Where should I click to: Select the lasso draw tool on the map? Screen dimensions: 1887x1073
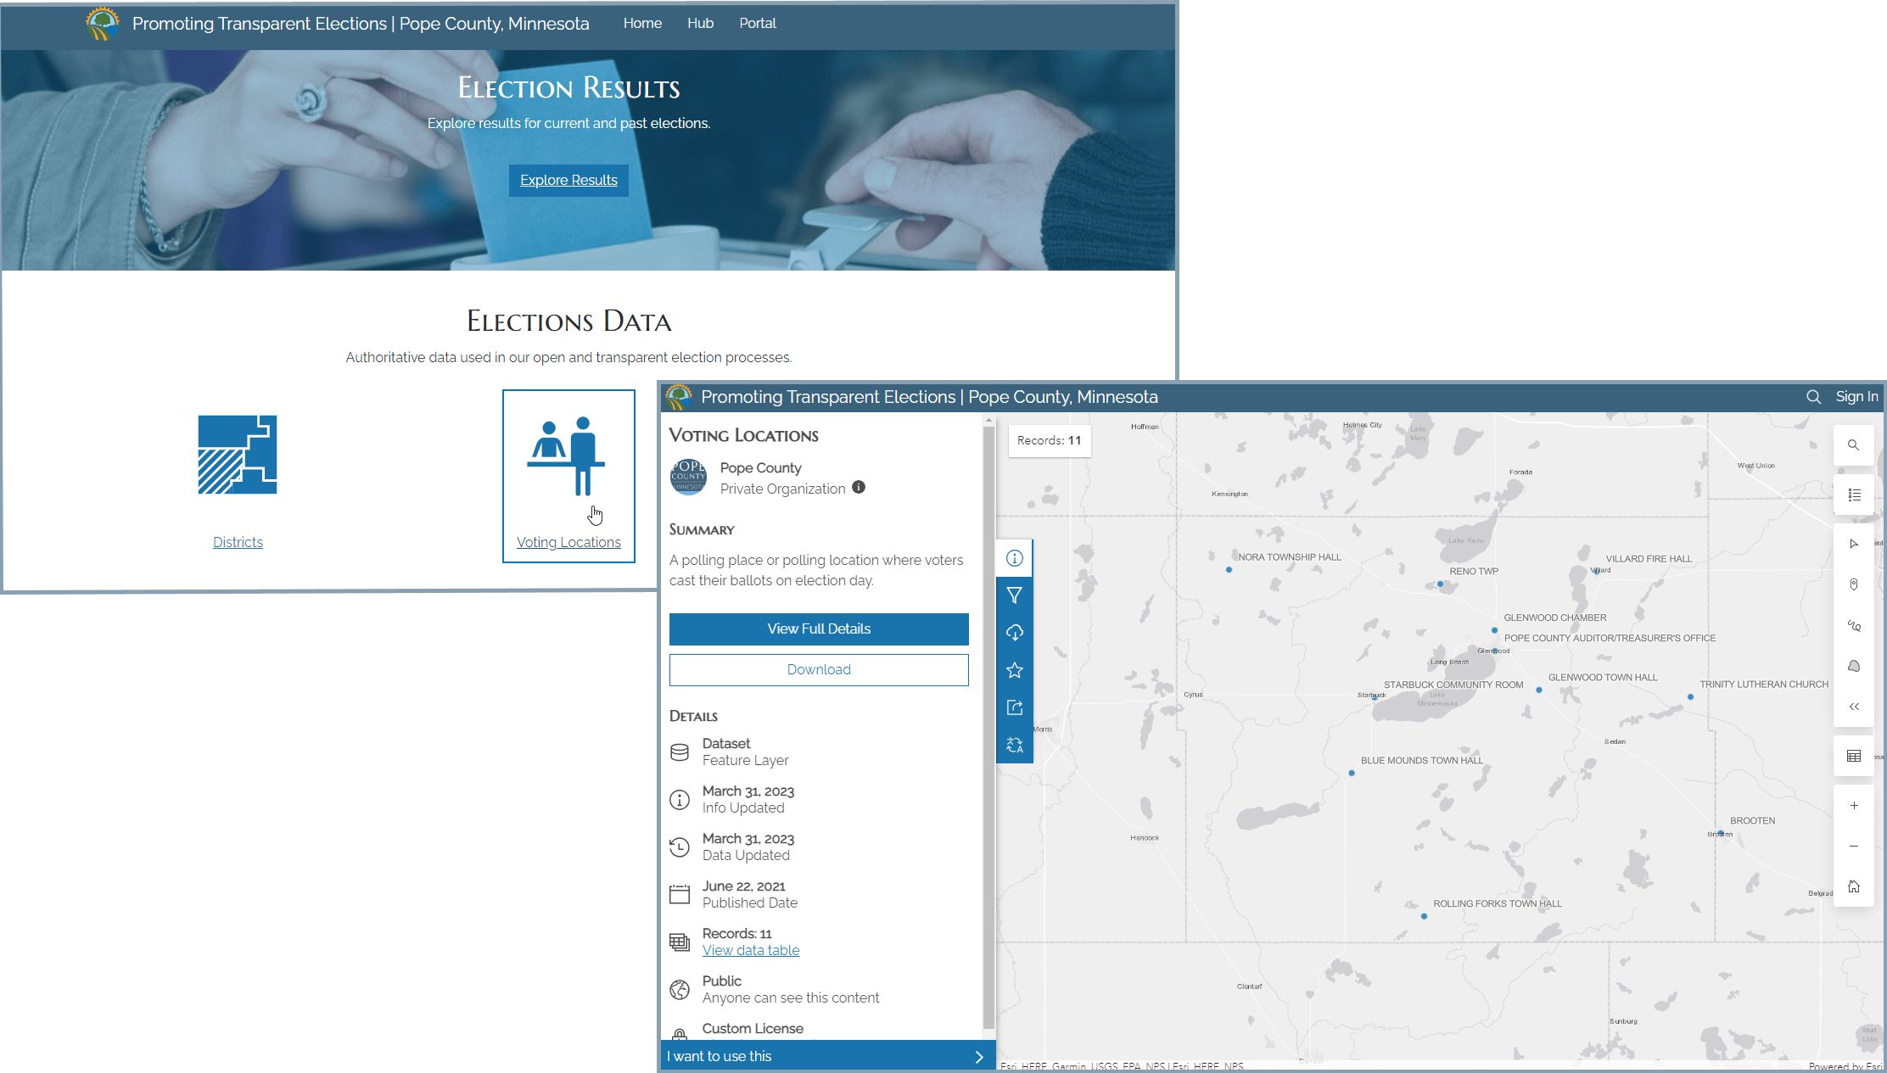[1854, 625]
